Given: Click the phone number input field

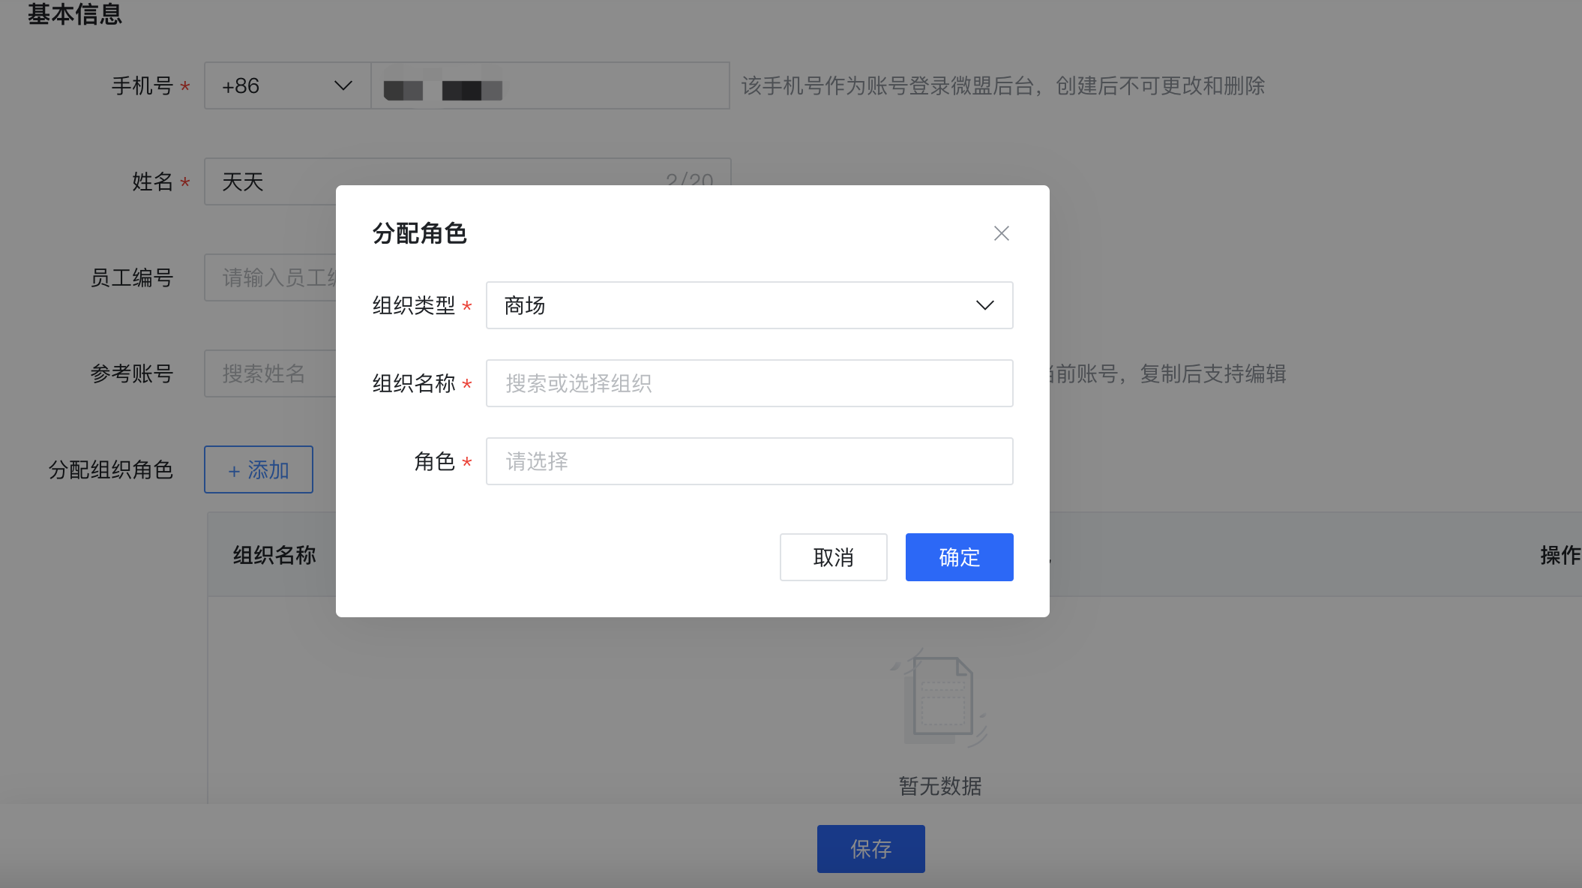Looking at the screenshot, I should tap(550, 85).
